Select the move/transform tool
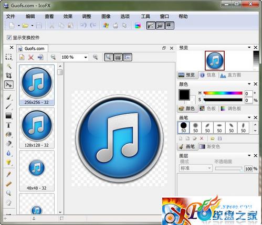This screenshot has height=225, width=262. point(9,85)
